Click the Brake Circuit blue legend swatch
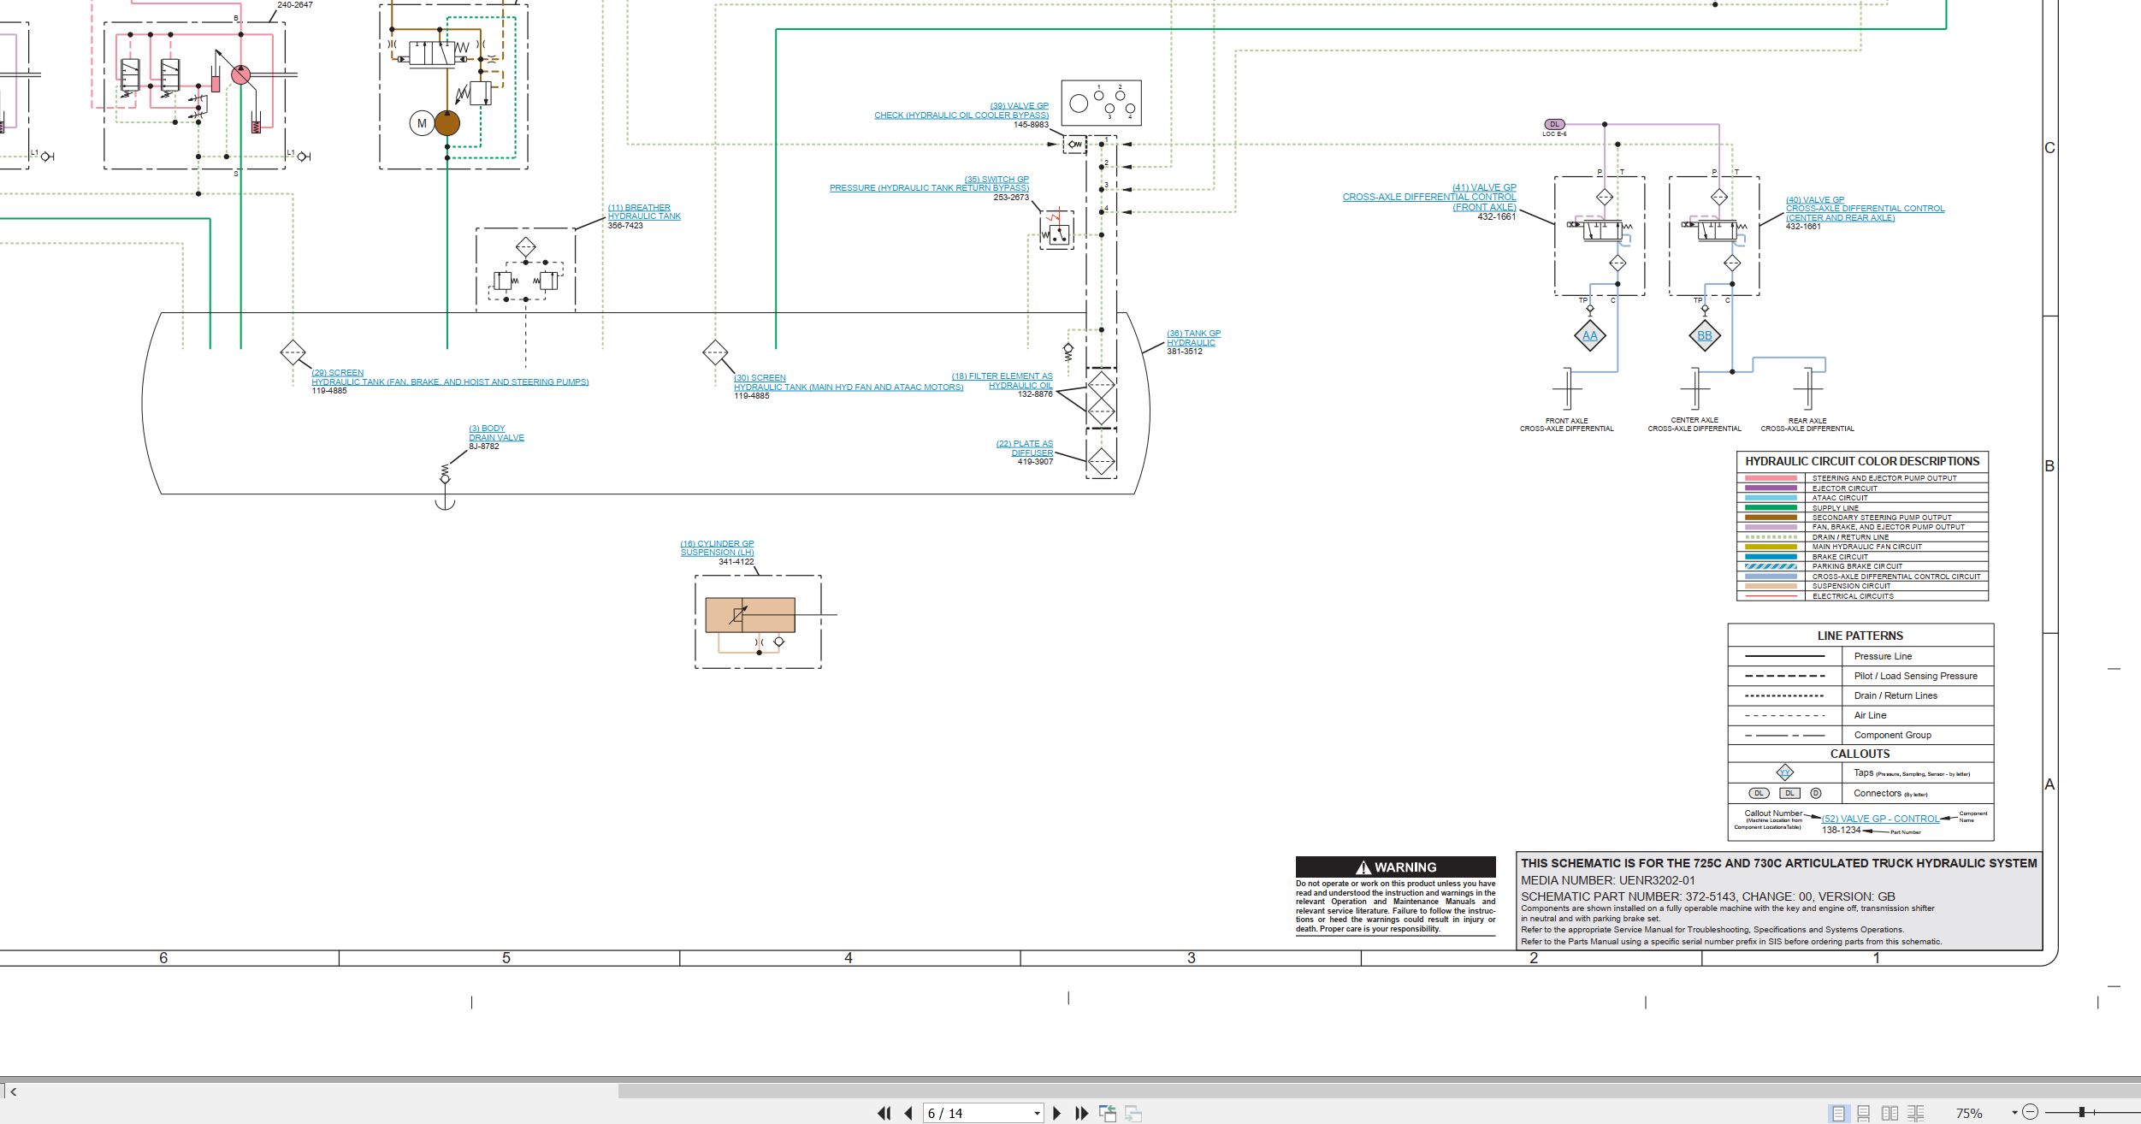2141x1124 pixels. click(x=1771, y=556)
